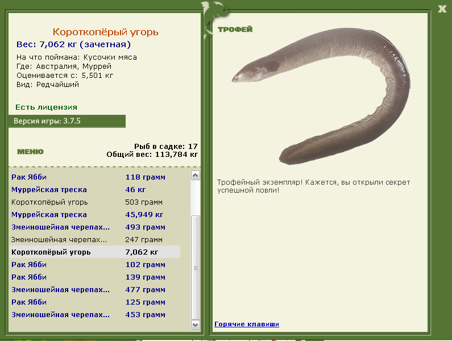452x341 pixels.
Task: Select Рак Ябби 102 грамм row
Action: pos(95,265)
